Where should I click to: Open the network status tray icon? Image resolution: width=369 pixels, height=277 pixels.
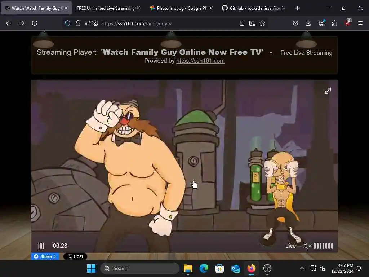313,268
